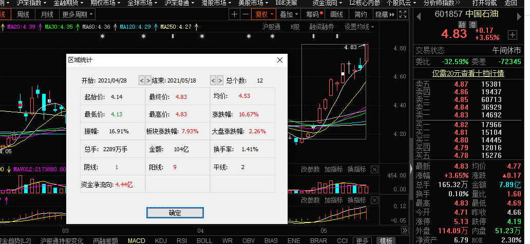The image size is (530, 244).
Task: Select the 沪股通持股变化 bottom tab
Action: click(x=62, y=240)
